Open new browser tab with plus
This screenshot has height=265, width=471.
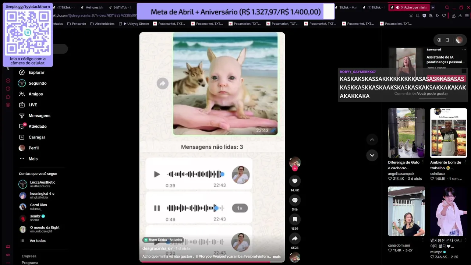tap(433, 7)
